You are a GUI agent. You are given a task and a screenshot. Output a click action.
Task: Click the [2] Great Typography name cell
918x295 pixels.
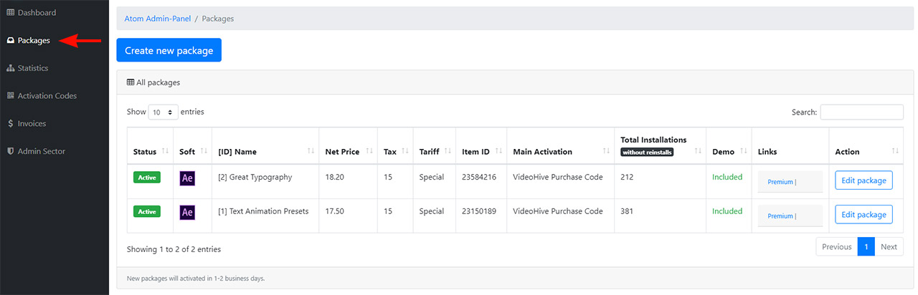(x=255, y=177)
